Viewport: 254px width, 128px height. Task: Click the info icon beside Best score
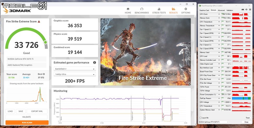pos(44,74)
